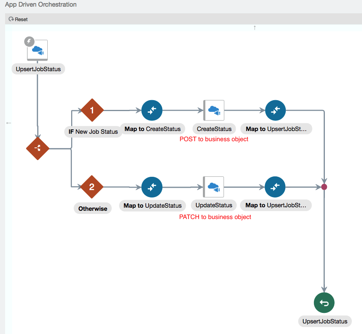Click the POST to business object note
This screenshot has width=362, height=334.
[214, 139]
